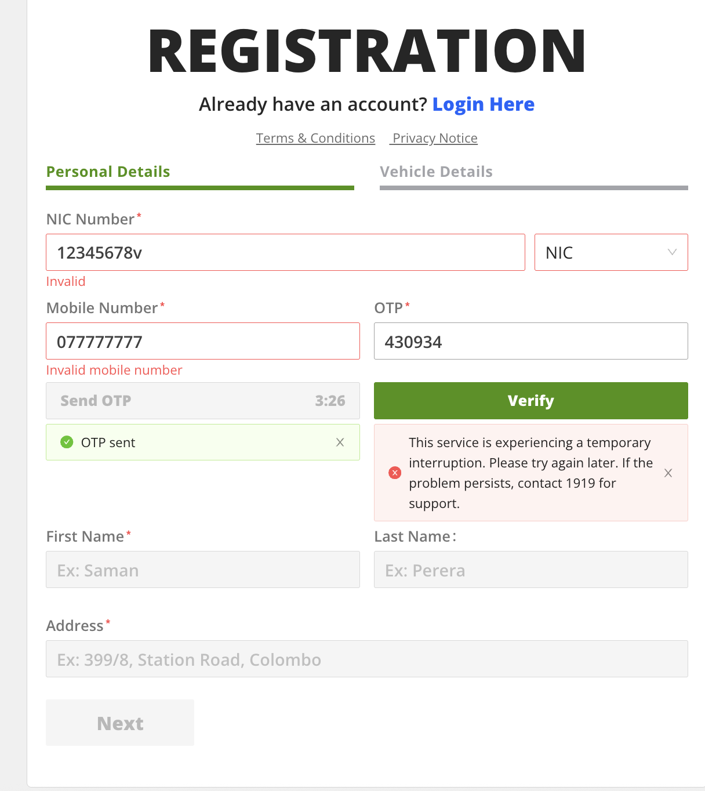Viewport: 705px width, 791px height.
Task: Click the Send OTP button with countdown timer
Action: (202, 400)
